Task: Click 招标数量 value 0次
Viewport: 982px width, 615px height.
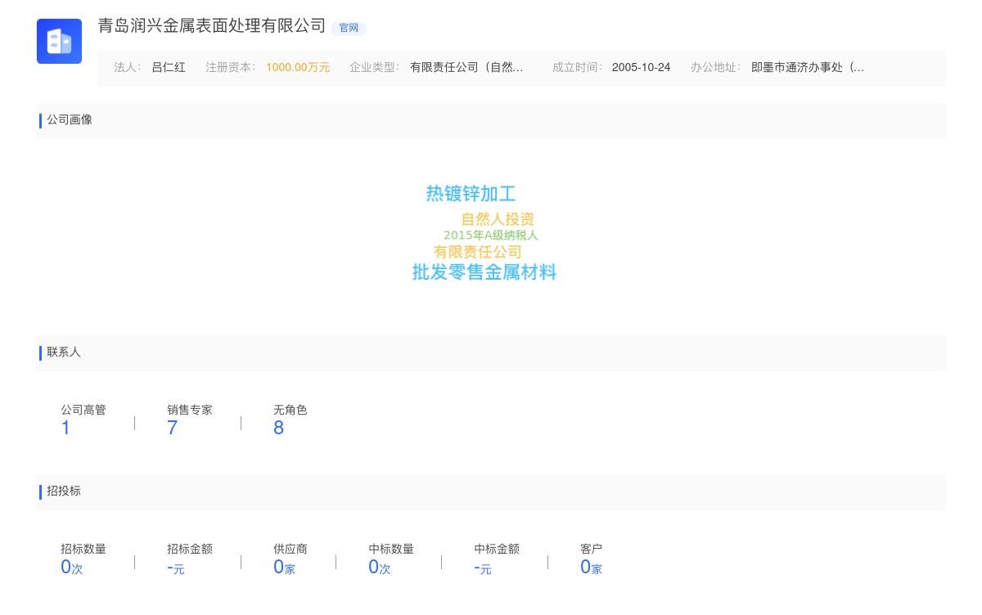Action: coord(72,567)
